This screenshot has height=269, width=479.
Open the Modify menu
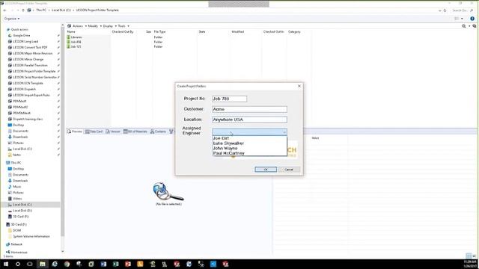(93, 26)
